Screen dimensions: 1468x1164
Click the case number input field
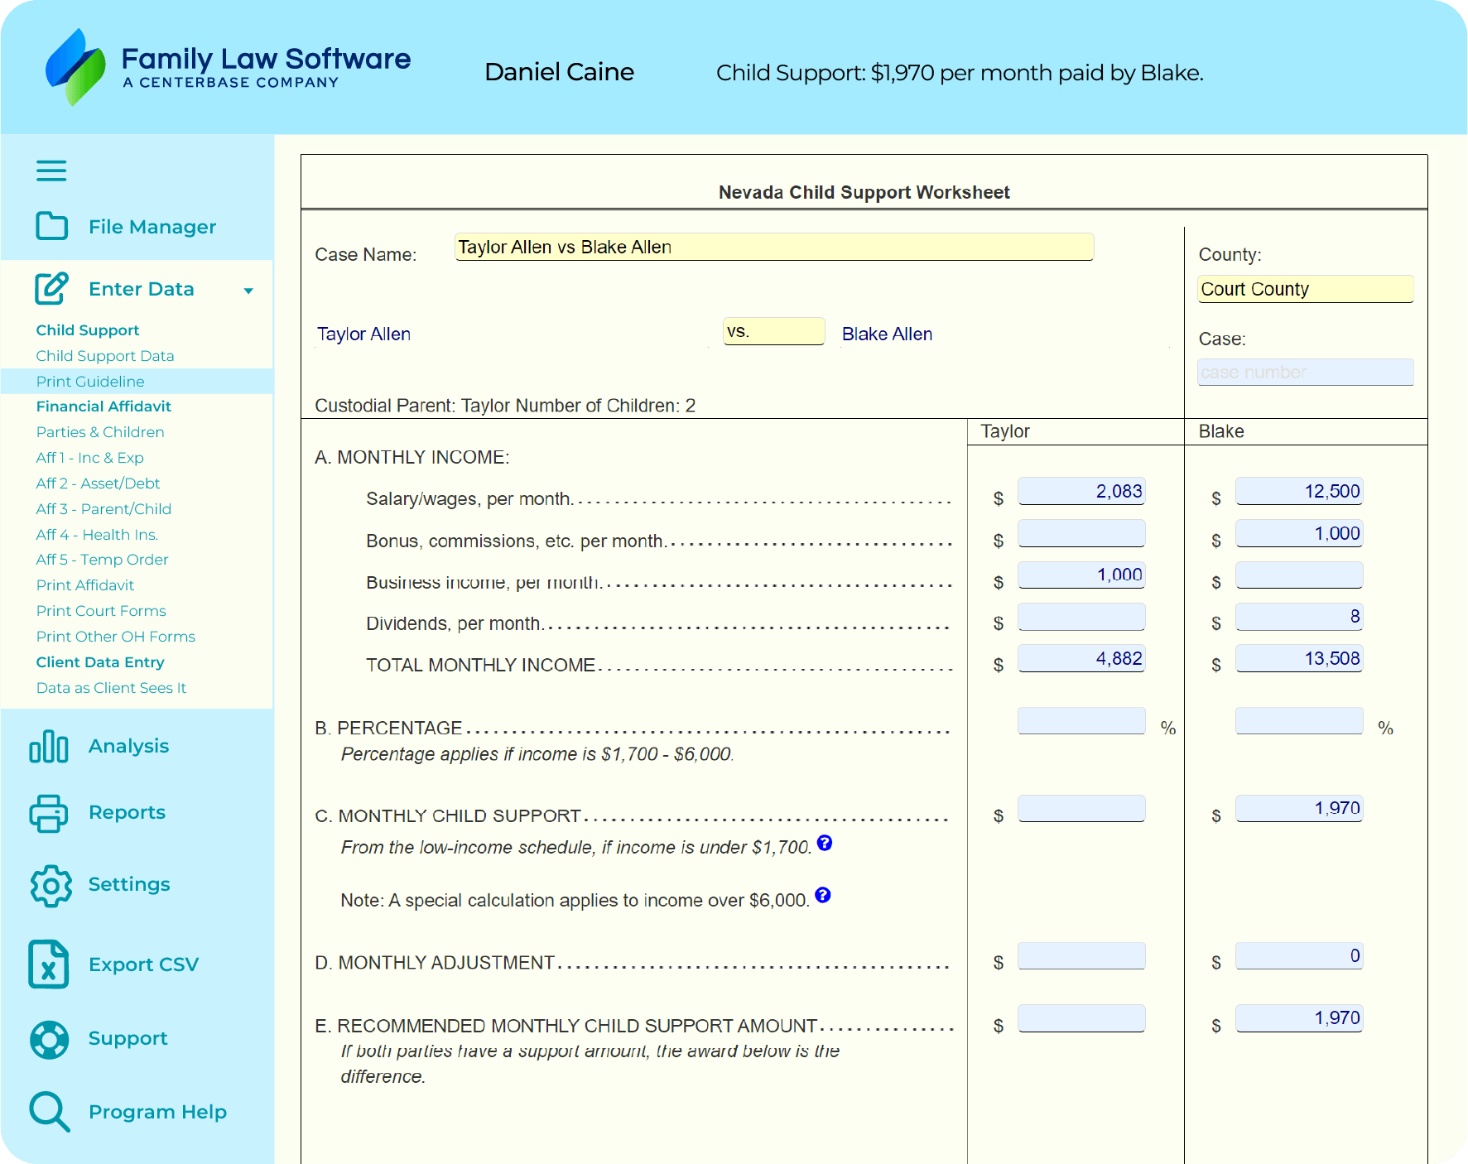1305,373
